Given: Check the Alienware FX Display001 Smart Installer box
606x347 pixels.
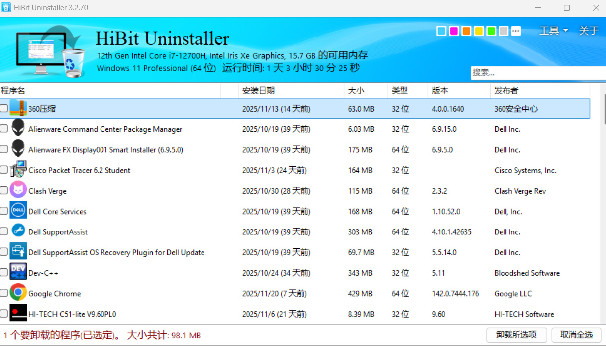Looking at the screenshot, I should click(4, 149).
